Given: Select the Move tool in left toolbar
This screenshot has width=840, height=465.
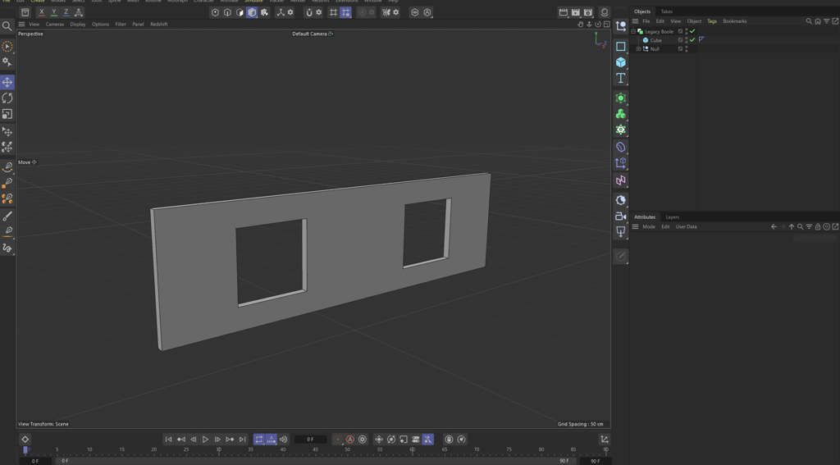Looking at the screenshot, I should [x=7, y=83].
